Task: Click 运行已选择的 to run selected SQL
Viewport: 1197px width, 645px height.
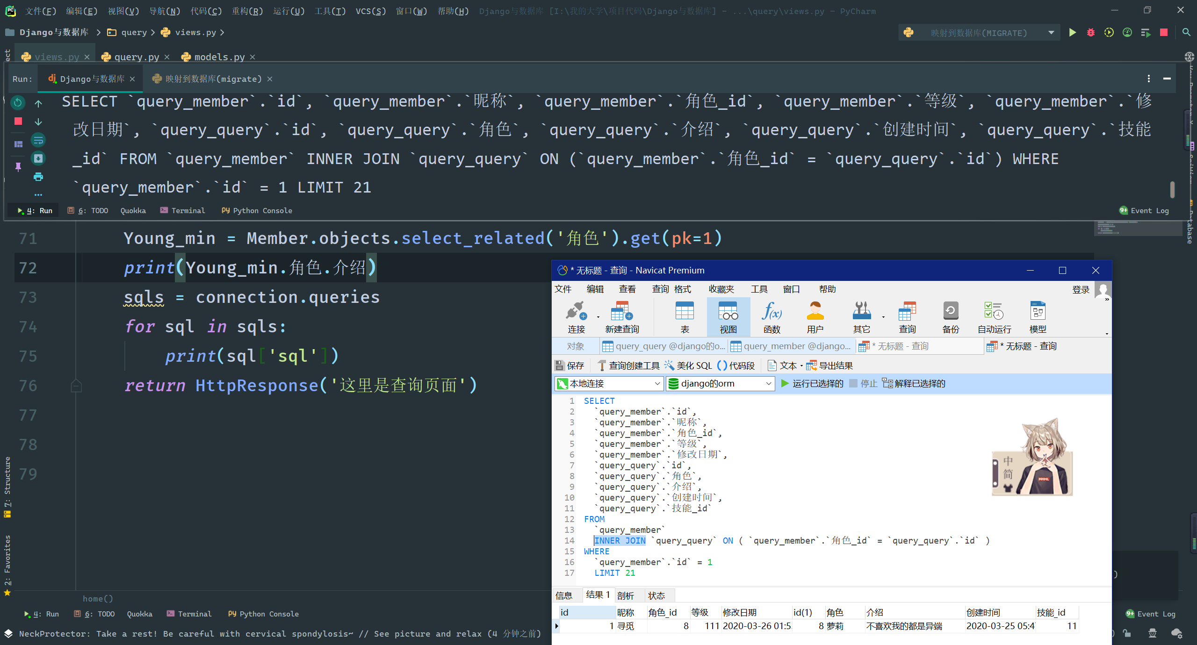Action: click(812, 383)
